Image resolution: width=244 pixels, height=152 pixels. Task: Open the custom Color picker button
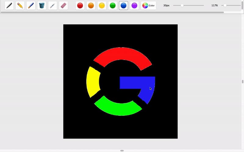pos(149,5)
